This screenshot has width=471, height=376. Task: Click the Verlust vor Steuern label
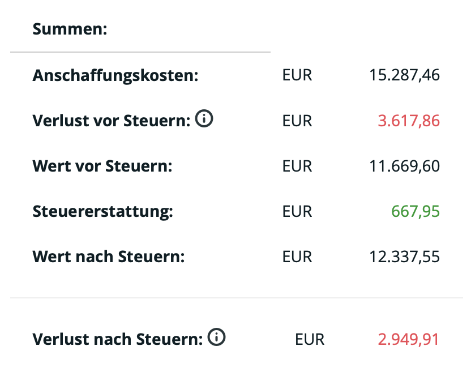pos(112,121)
